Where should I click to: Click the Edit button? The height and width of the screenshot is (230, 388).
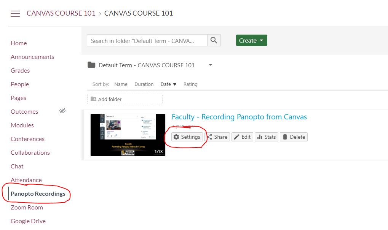pos(242,137)
